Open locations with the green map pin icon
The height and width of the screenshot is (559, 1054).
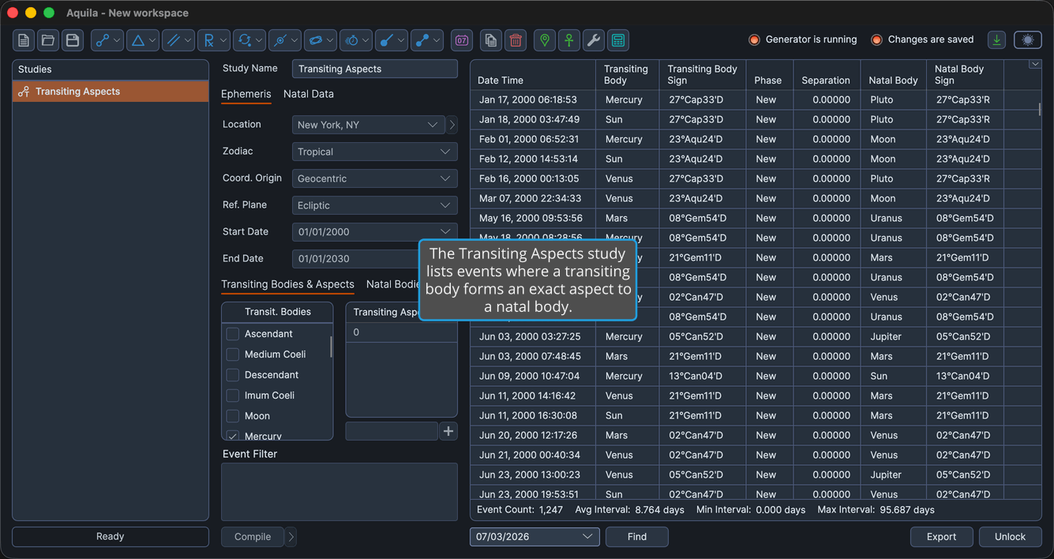coord(545,40)
